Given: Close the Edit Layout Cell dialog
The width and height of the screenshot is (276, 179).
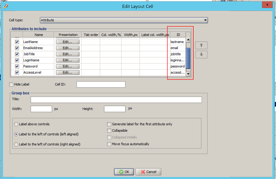Looking at the screenshot, I should 267,5.
